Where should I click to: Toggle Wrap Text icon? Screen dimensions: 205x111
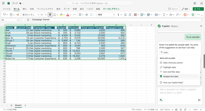(x=87, y=15)
